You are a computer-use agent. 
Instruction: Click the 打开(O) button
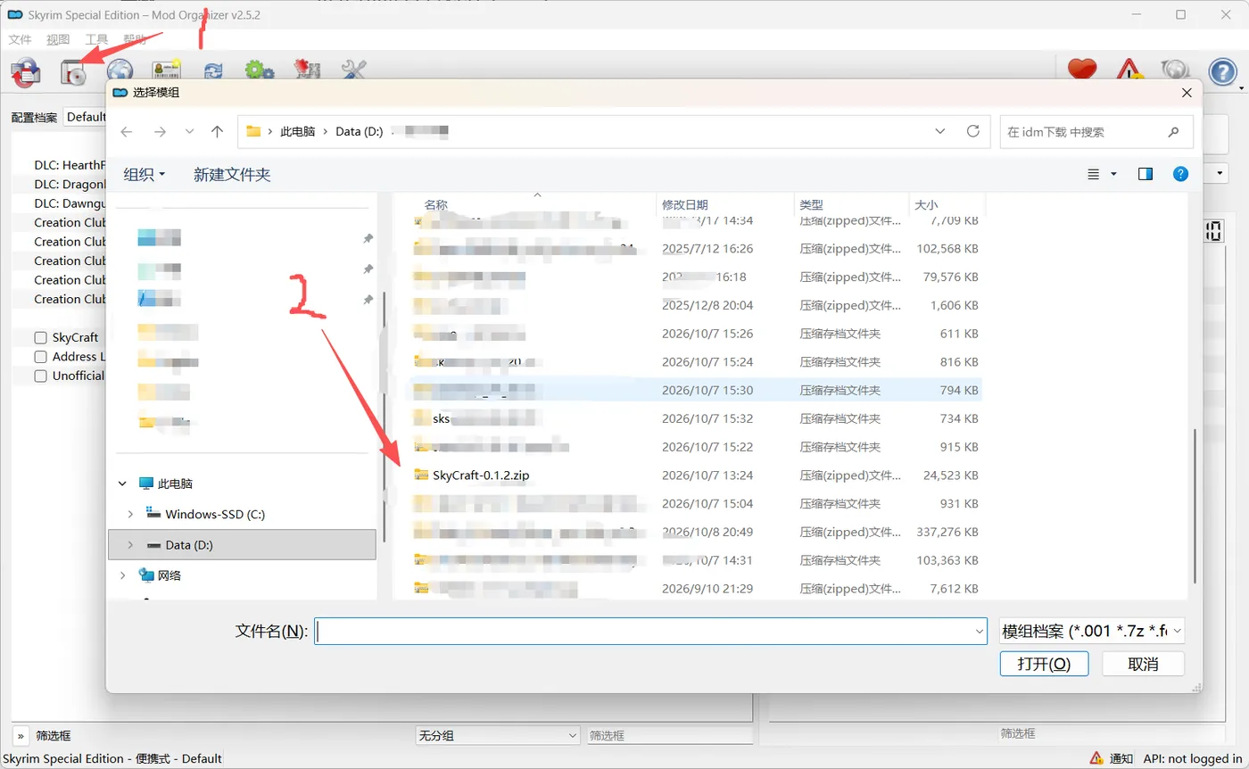click(1044, 664)
